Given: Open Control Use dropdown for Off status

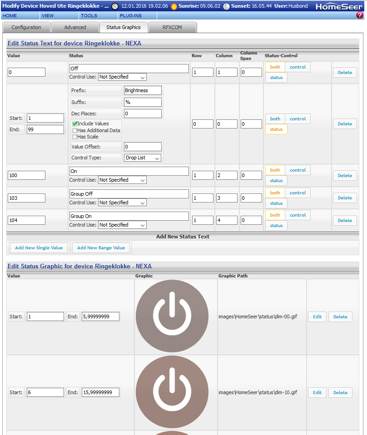Looking at the screenshot, I should 123,77.
